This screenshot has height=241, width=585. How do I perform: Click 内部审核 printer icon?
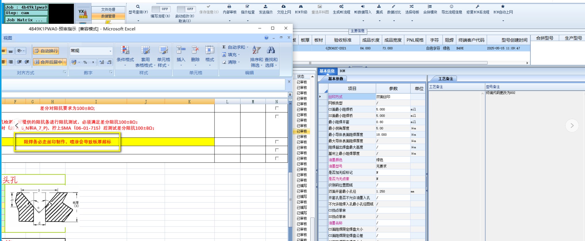point(229,6)
